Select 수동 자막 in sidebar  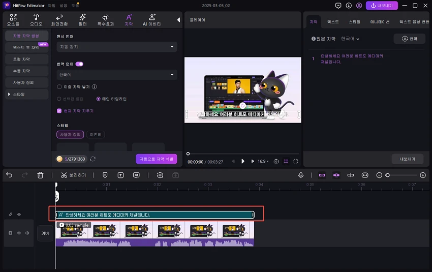coord(27,71)
